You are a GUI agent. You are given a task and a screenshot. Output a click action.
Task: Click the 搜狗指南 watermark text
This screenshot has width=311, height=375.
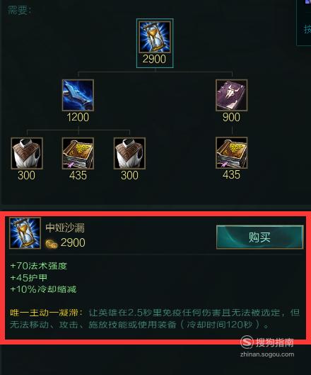(274, 342)
